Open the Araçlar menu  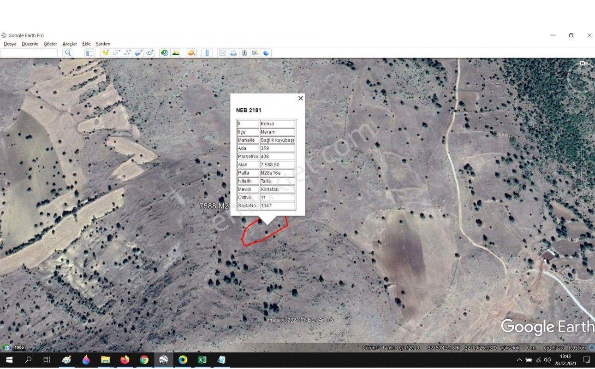[70, 44]
